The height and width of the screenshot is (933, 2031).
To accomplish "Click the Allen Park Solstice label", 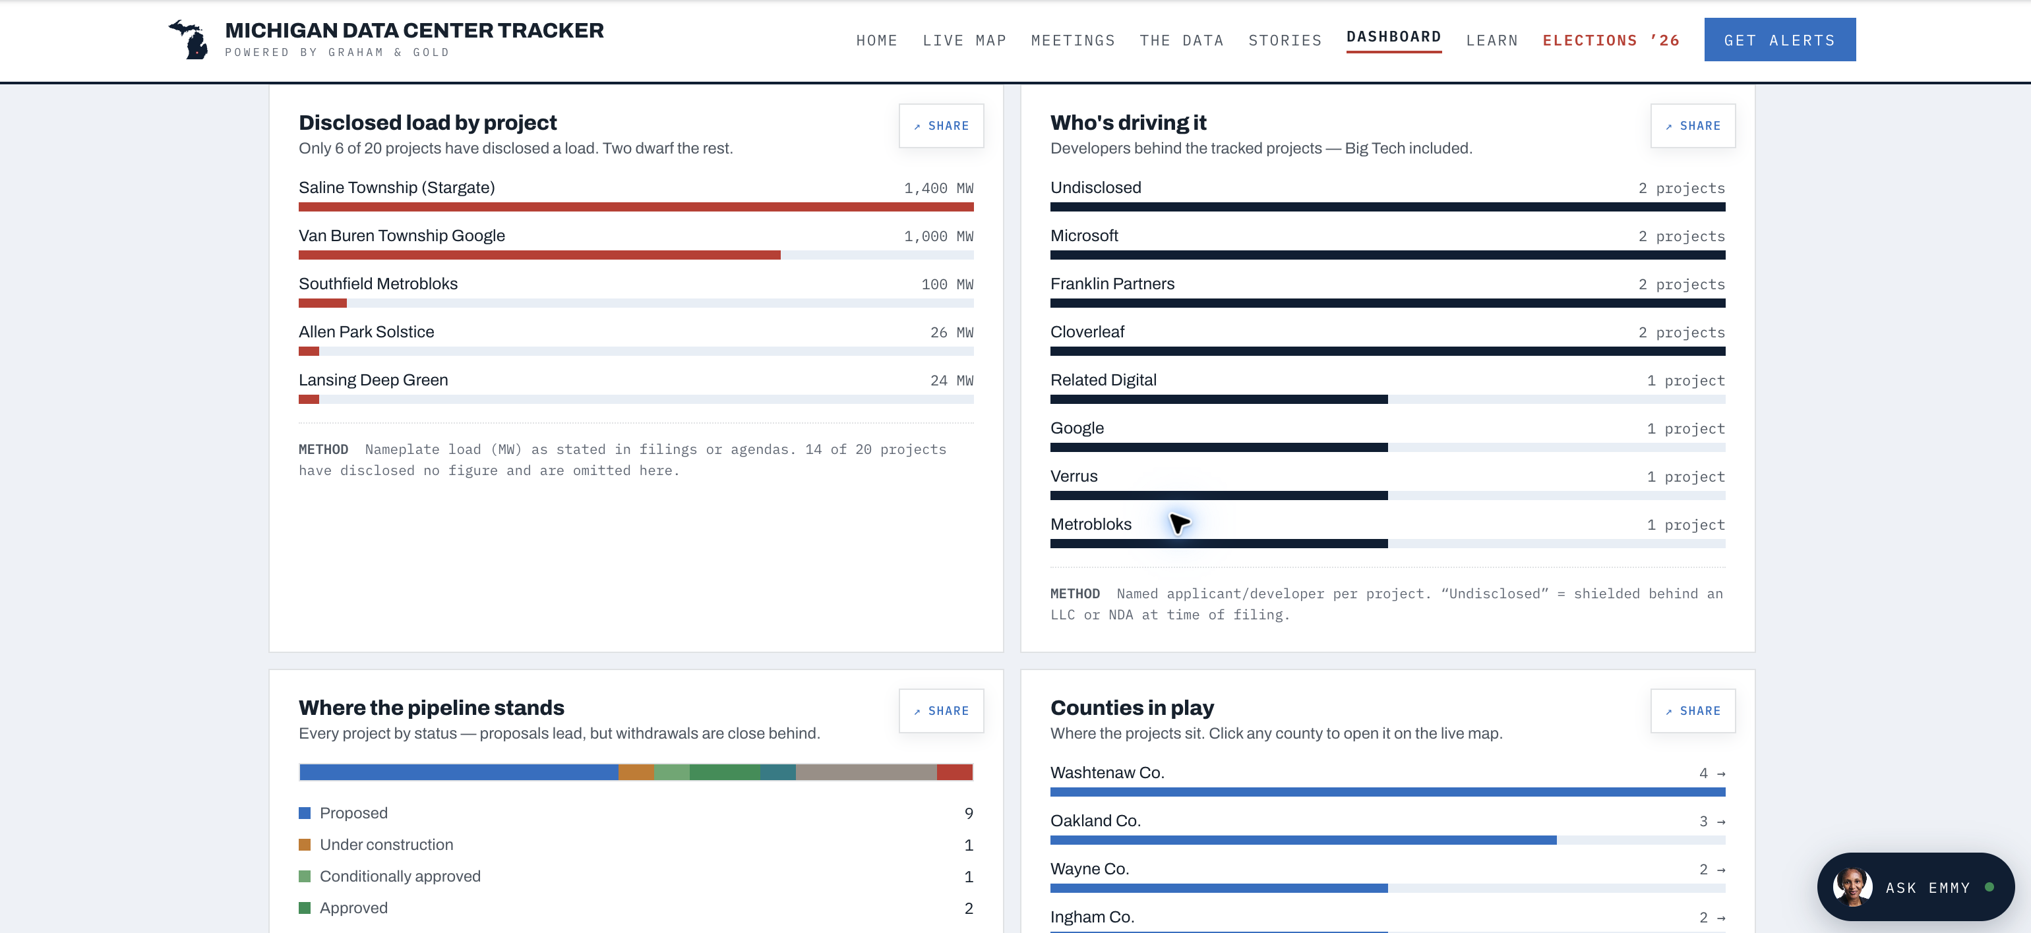I will pyautogui.click(x=366, y=331).
